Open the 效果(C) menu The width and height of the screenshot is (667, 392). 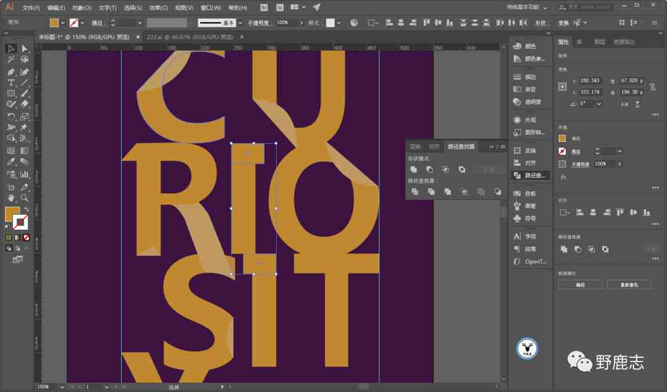pyautogui.click(x=158, y=7)
